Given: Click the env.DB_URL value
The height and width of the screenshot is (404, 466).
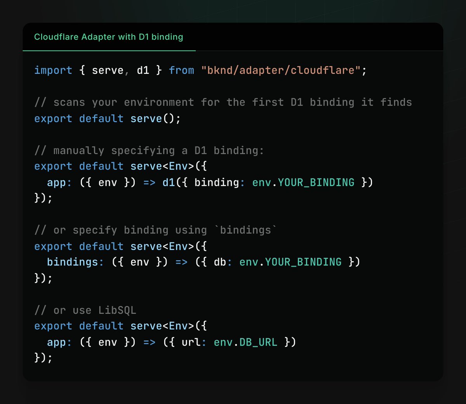Looking at the screenshot, I should (245, 342).
